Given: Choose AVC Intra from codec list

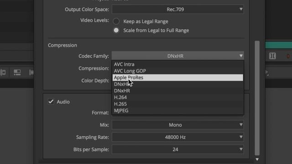Looking at the screenshot, I should (x=177, y=64).
